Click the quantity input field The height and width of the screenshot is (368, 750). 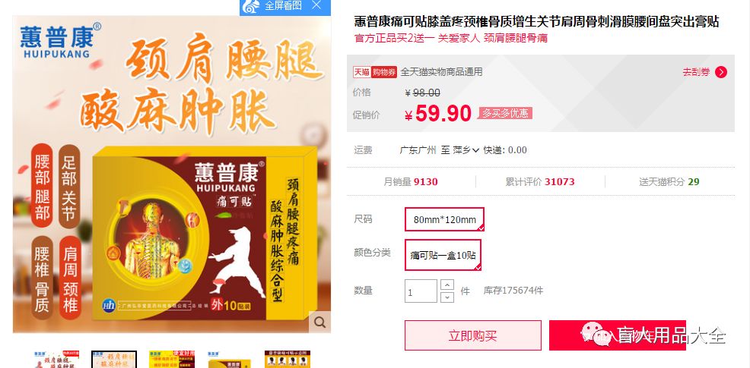pyautogui.click(x=421, y=291)
